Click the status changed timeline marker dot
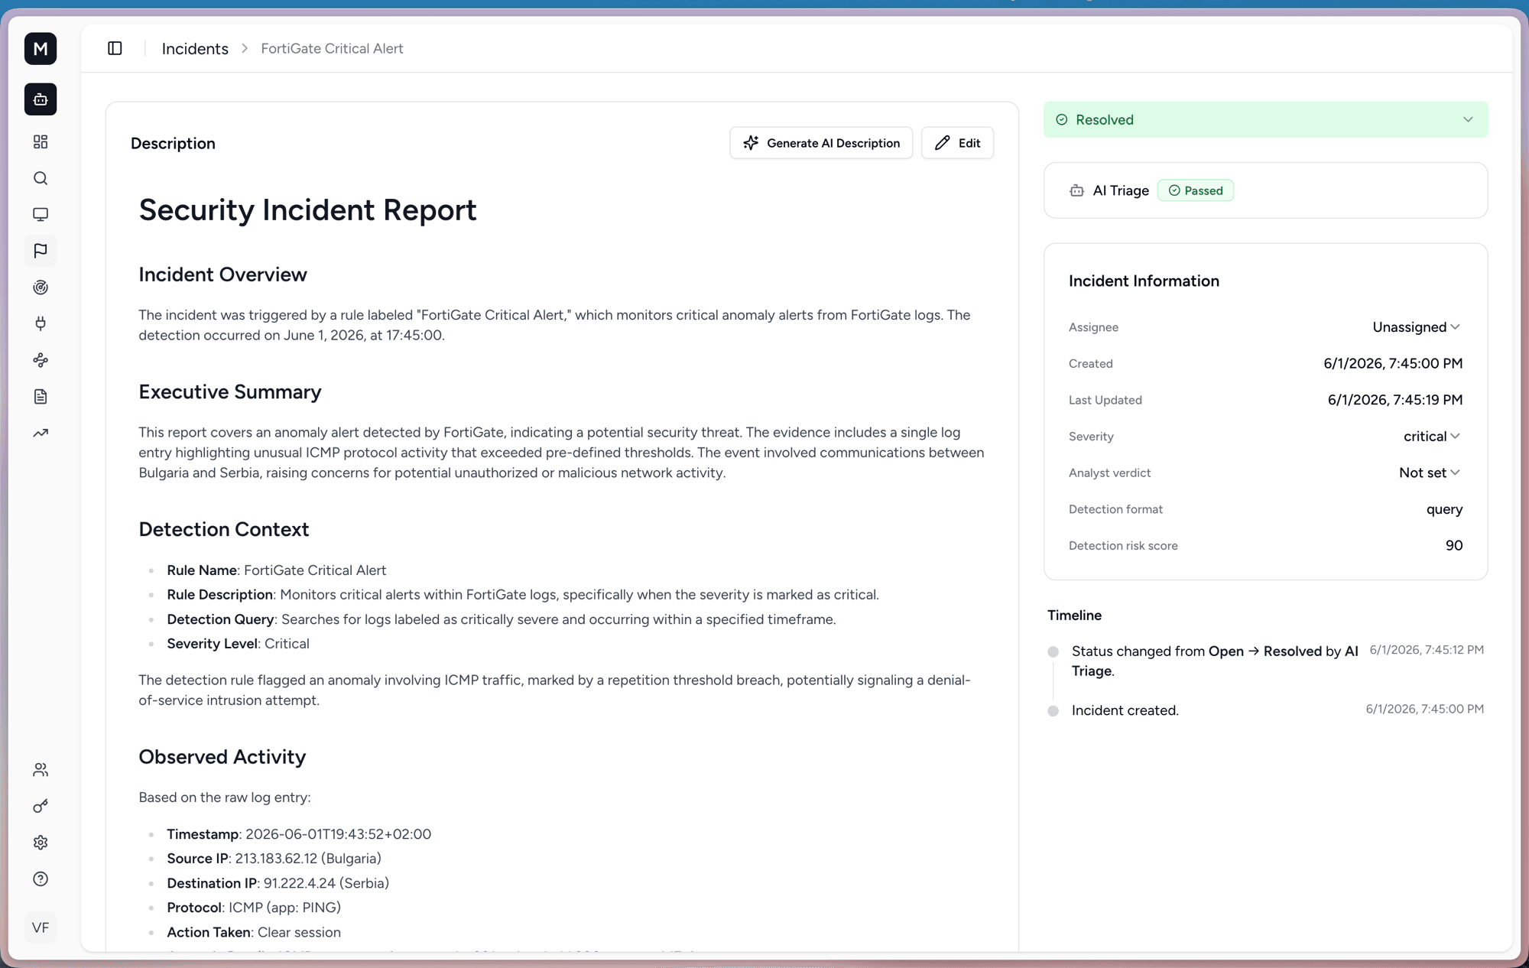The image size is (1529, 968). [1053, 652]
